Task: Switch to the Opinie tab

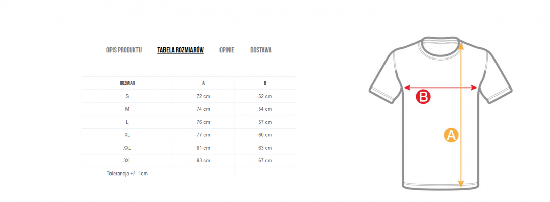Action: [227, 50]
